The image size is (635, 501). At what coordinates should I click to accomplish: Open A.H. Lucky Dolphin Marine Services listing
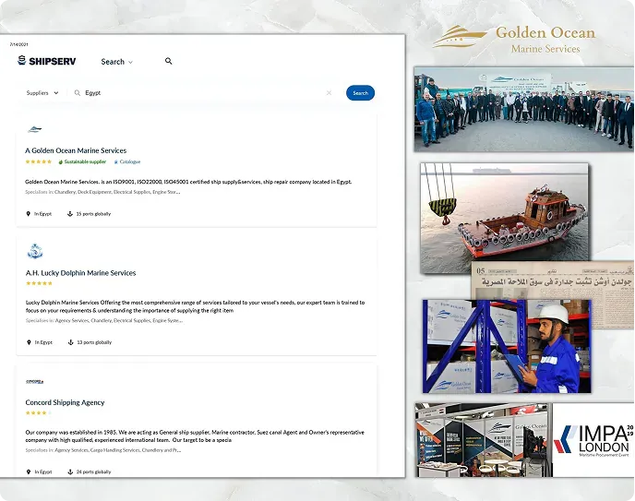pyautogui.click(x=80, y=273)
